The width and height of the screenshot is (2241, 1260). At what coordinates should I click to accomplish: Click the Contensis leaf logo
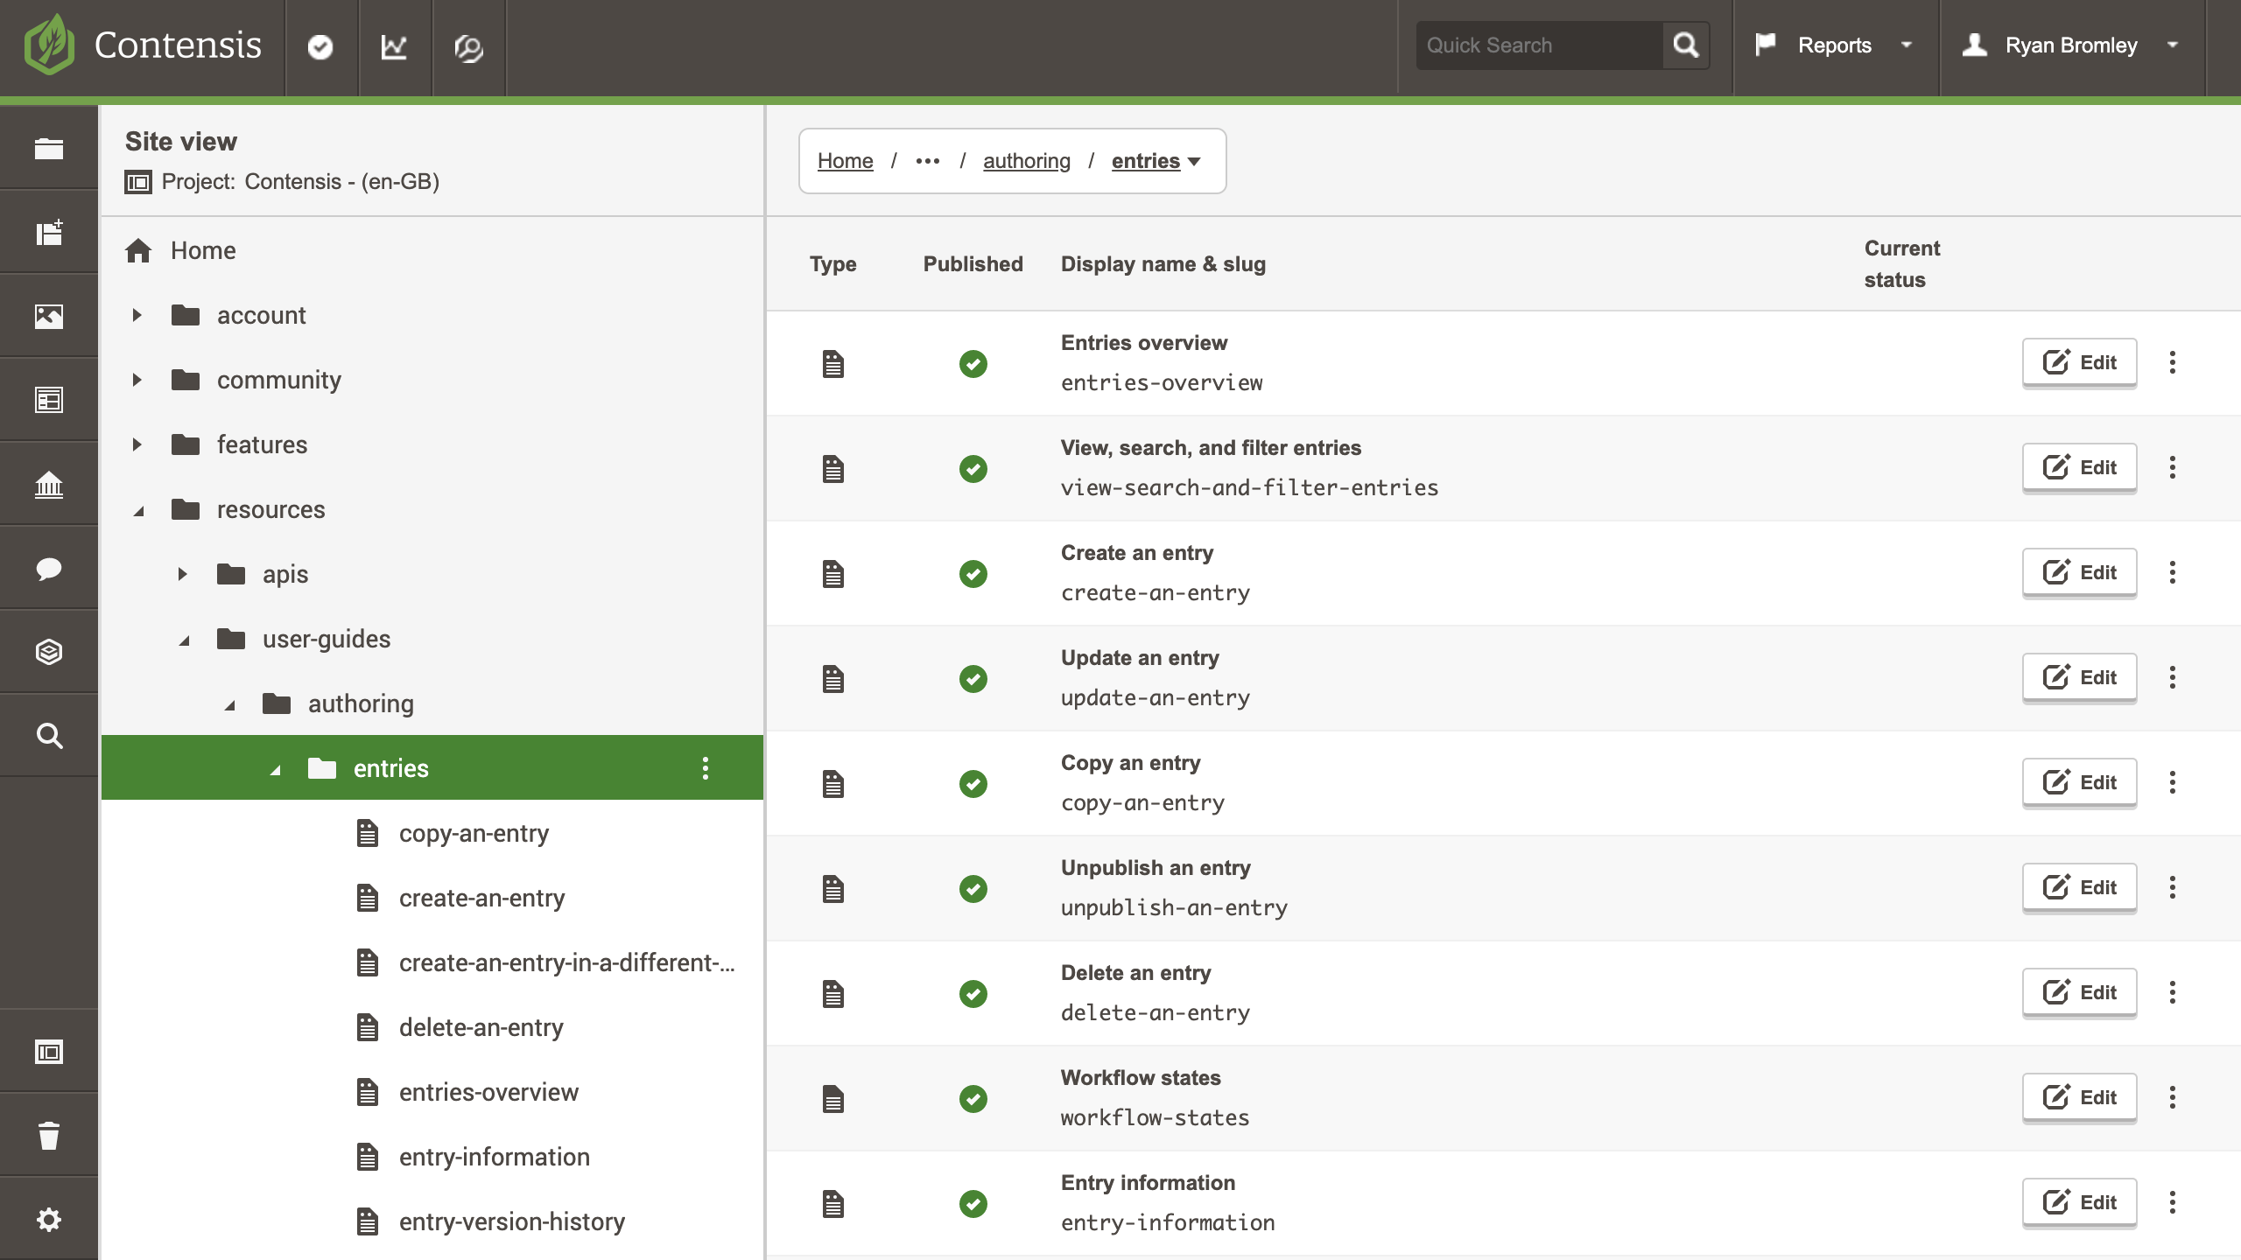click(49, 44)
